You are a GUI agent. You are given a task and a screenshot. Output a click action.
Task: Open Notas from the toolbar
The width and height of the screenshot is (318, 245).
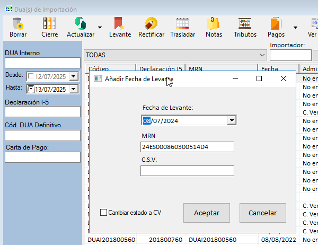click(214, 24)
